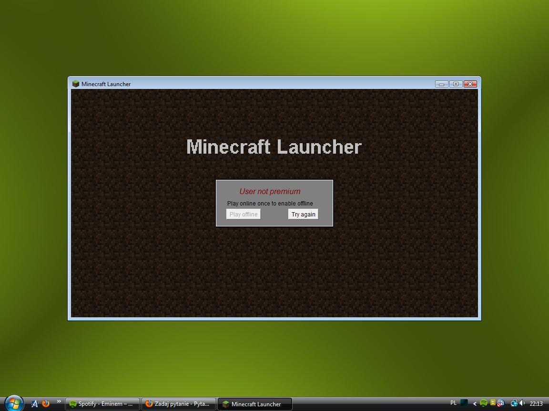This screenshot has width=549, height=411.
Task: Click the letter A Quick Launch icon
Action: [x=35, y=404]
